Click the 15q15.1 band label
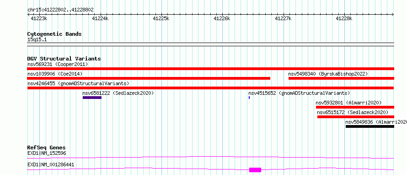The height and width of the screenshot is (175, 407). click(37, 40)
